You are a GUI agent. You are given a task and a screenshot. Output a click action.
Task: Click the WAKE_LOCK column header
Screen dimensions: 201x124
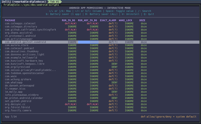tap(126, 20)
